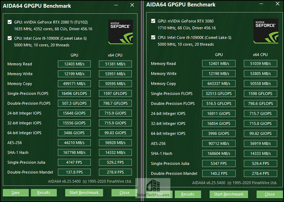The width and height of the screenshot is (284, 202).
Task: Select 507.3 GFLOPS double-precision value
Action: [x=74, y=103]
